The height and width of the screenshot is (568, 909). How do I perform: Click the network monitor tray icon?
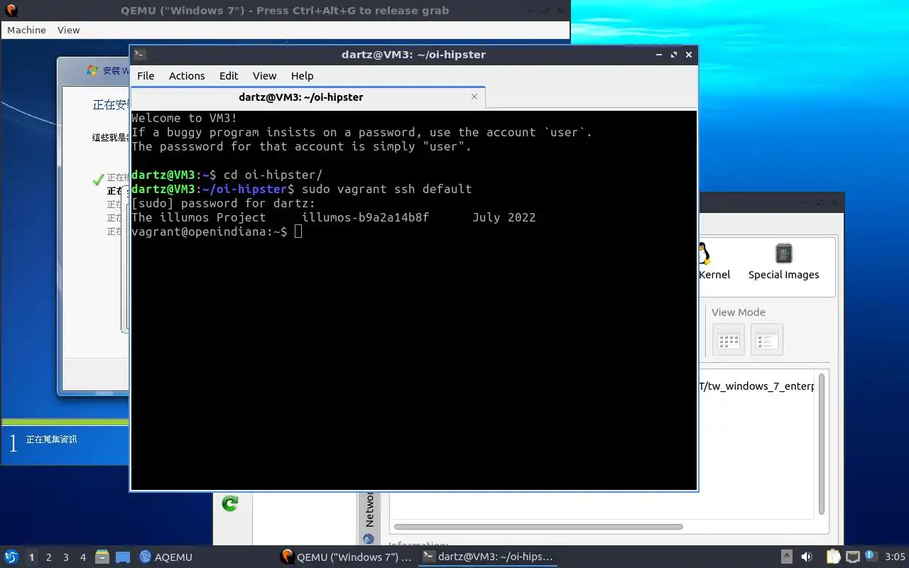pos(852,557)
